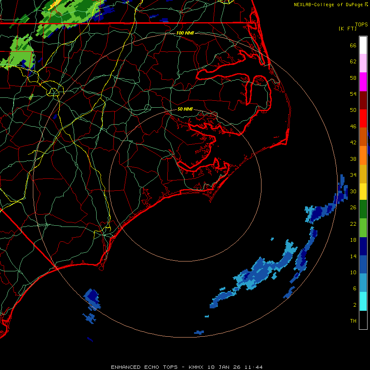The image size is (370, 370).
Task: Click the legend value 14
Action: point(353,256)
